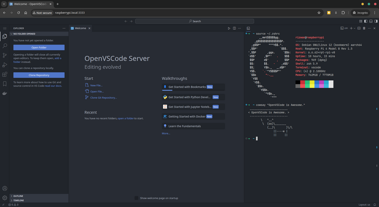Open the Accounts menu icon
Screen dimensions: 379x207
(5, 189)
